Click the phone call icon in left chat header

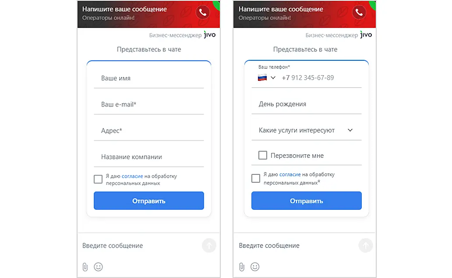tap(203, 12)
